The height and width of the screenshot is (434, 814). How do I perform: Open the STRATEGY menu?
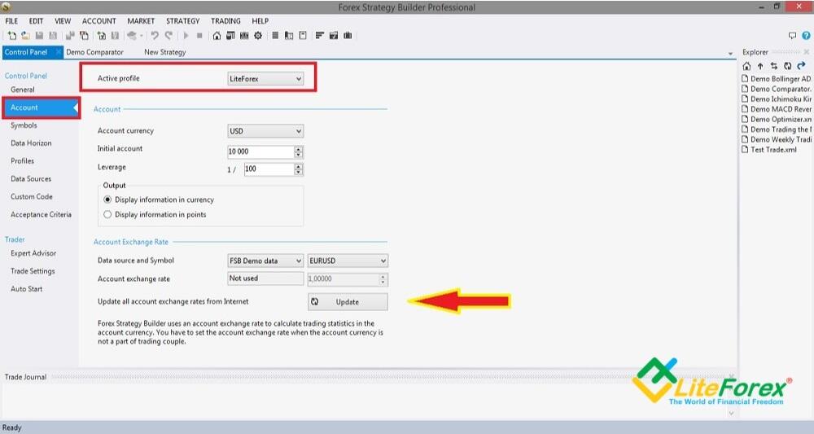(x=182, y=21)
